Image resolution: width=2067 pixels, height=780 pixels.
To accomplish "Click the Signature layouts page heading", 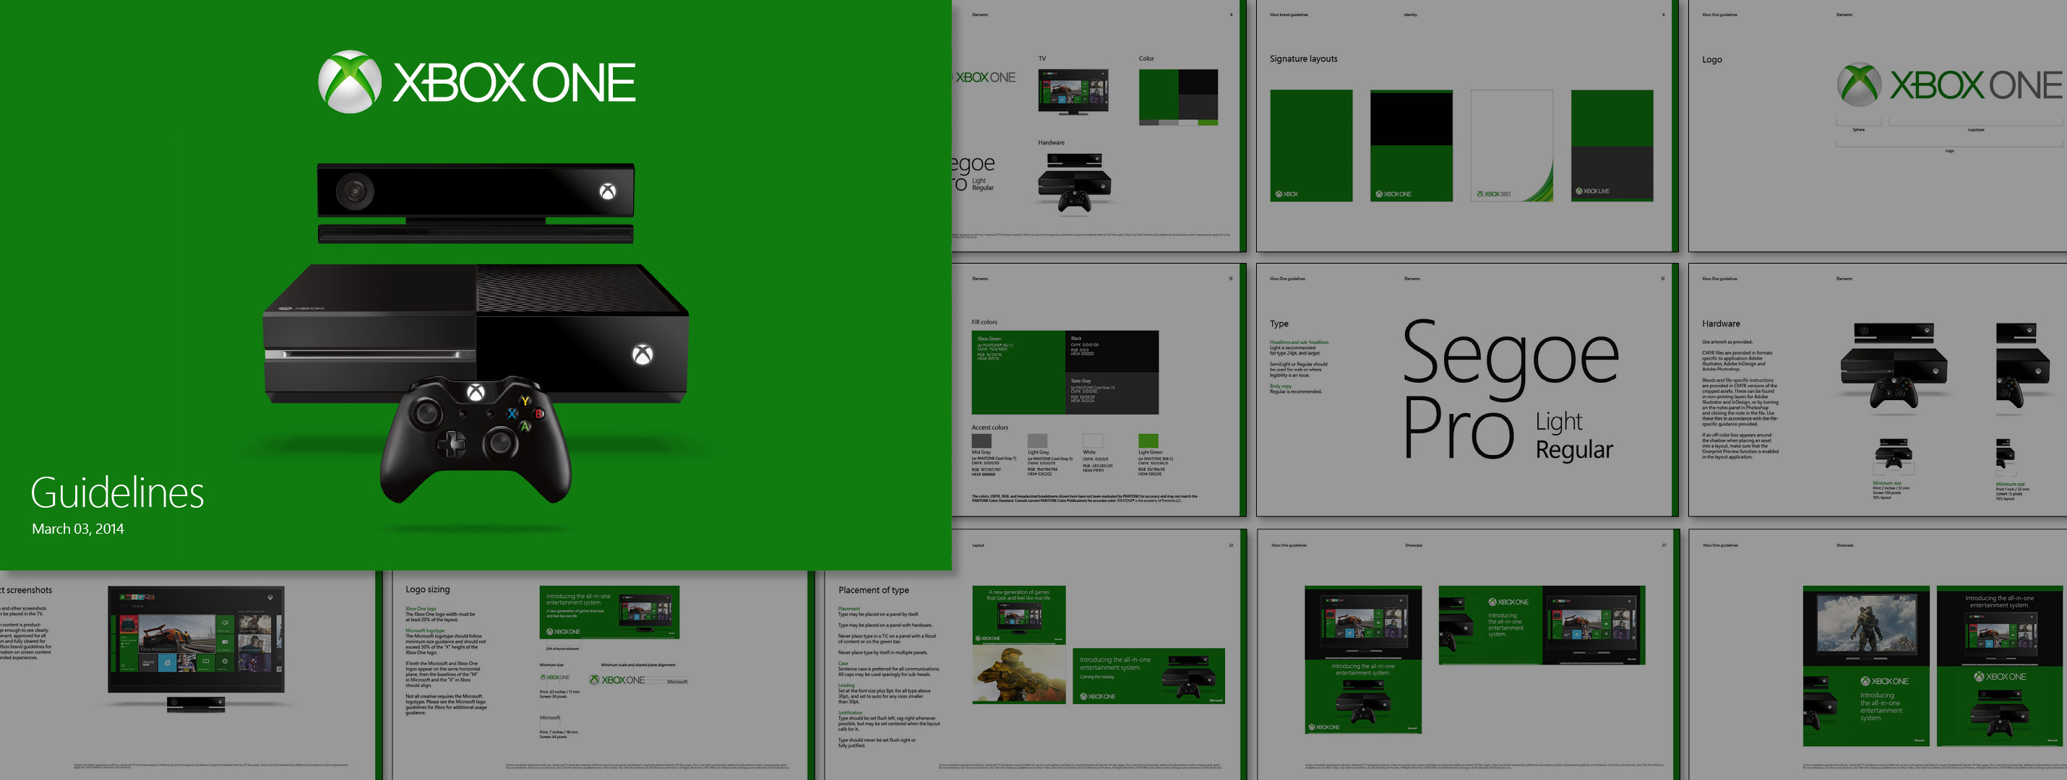I will pyautogui.click(x=1303, y=58).
